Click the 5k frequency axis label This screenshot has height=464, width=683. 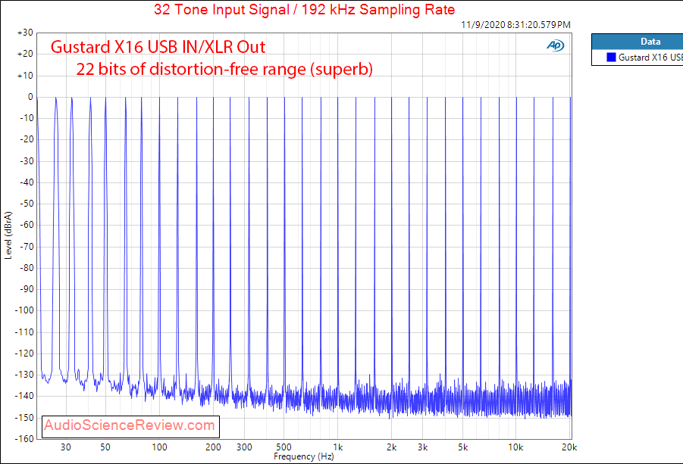[462, 447]
